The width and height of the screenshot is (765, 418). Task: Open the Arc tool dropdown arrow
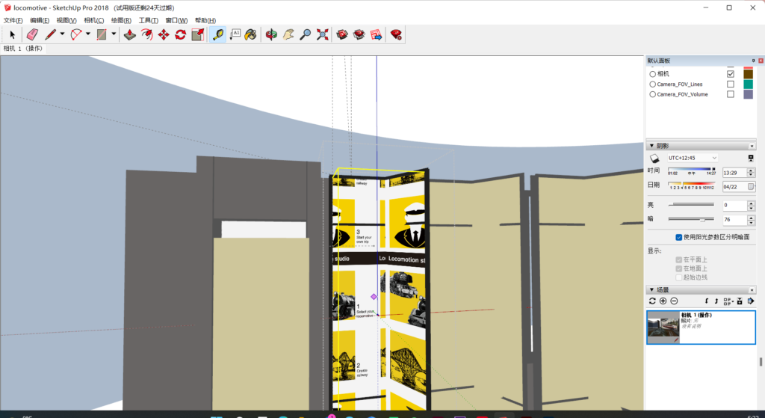pos(88,34)
